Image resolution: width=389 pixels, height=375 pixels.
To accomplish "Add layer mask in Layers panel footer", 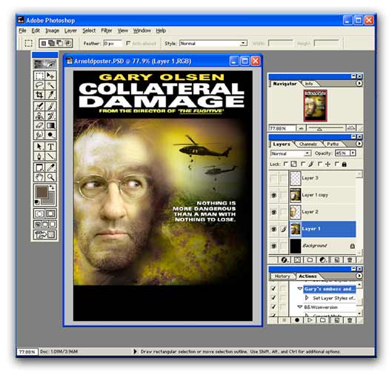I will 297,260.
